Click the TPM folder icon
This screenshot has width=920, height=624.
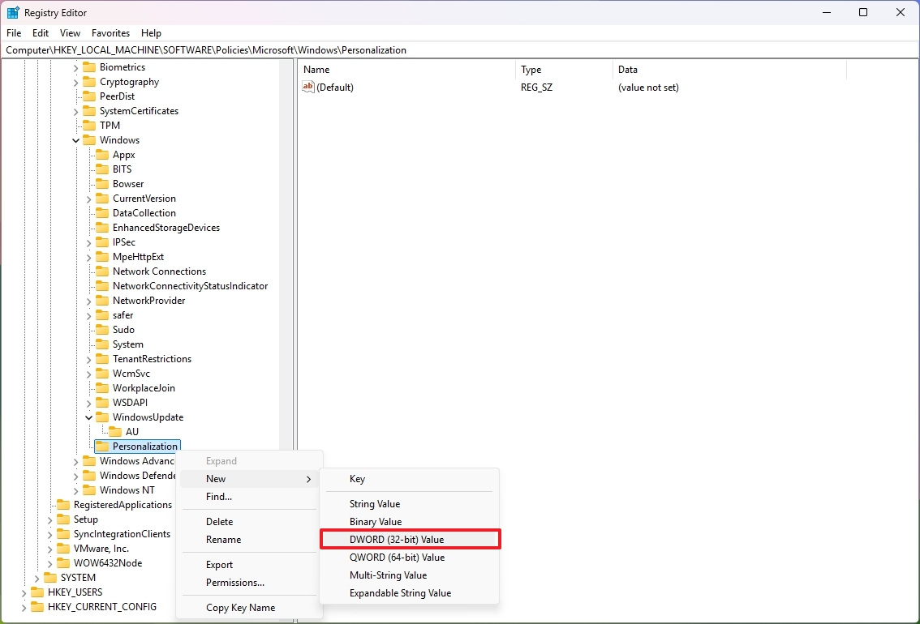89,125
